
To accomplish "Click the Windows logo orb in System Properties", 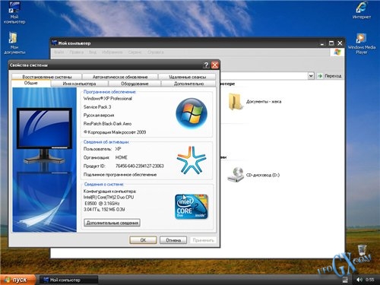I will click(x=192, y=113).
